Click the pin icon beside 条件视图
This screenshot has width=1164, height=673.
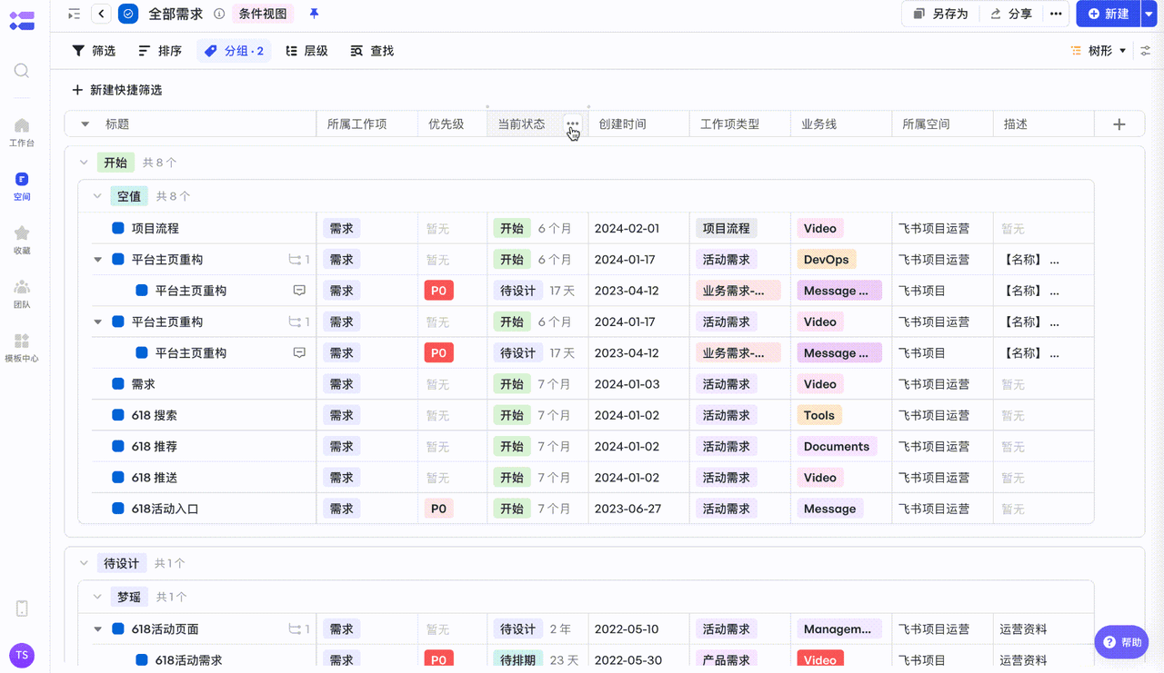pos(314,14)
